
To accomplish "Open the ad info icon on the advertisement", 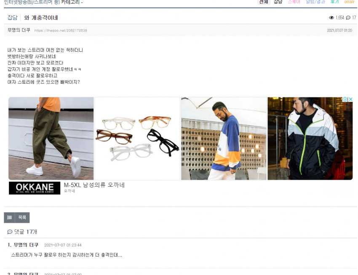I will point(345,99).
